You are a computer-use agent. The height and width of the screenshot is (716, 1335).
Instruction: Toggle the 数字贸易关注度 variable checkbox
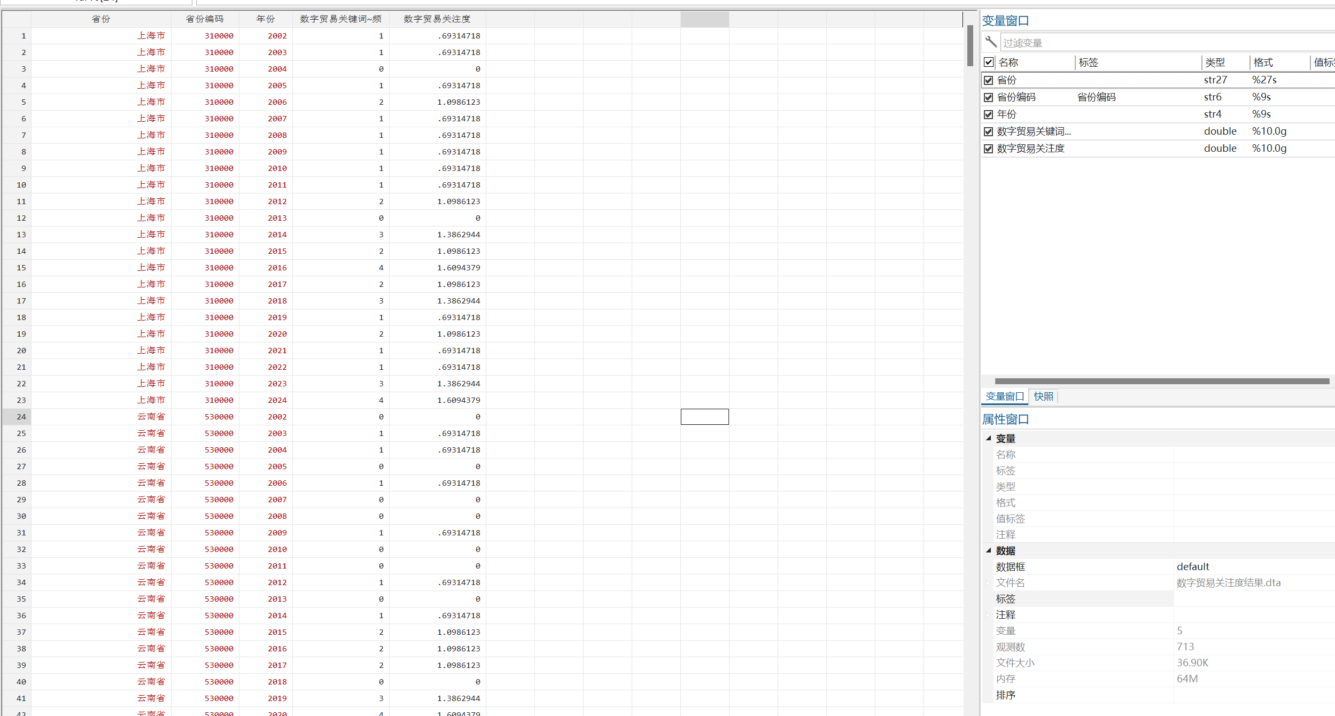988,149
